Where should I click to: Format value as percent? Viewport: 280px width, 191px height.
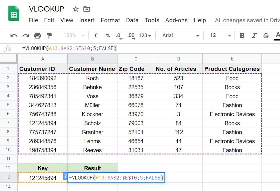(x=107, y=35)
